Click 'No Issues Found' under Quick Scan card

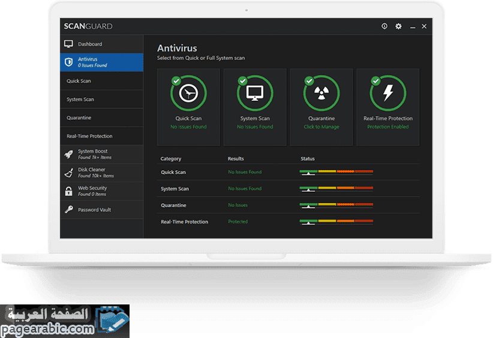coord(188,127)
